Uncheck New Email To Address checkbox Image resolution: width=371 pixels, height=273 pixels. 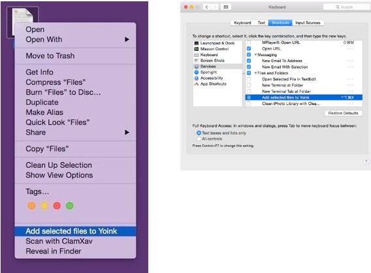249,61
